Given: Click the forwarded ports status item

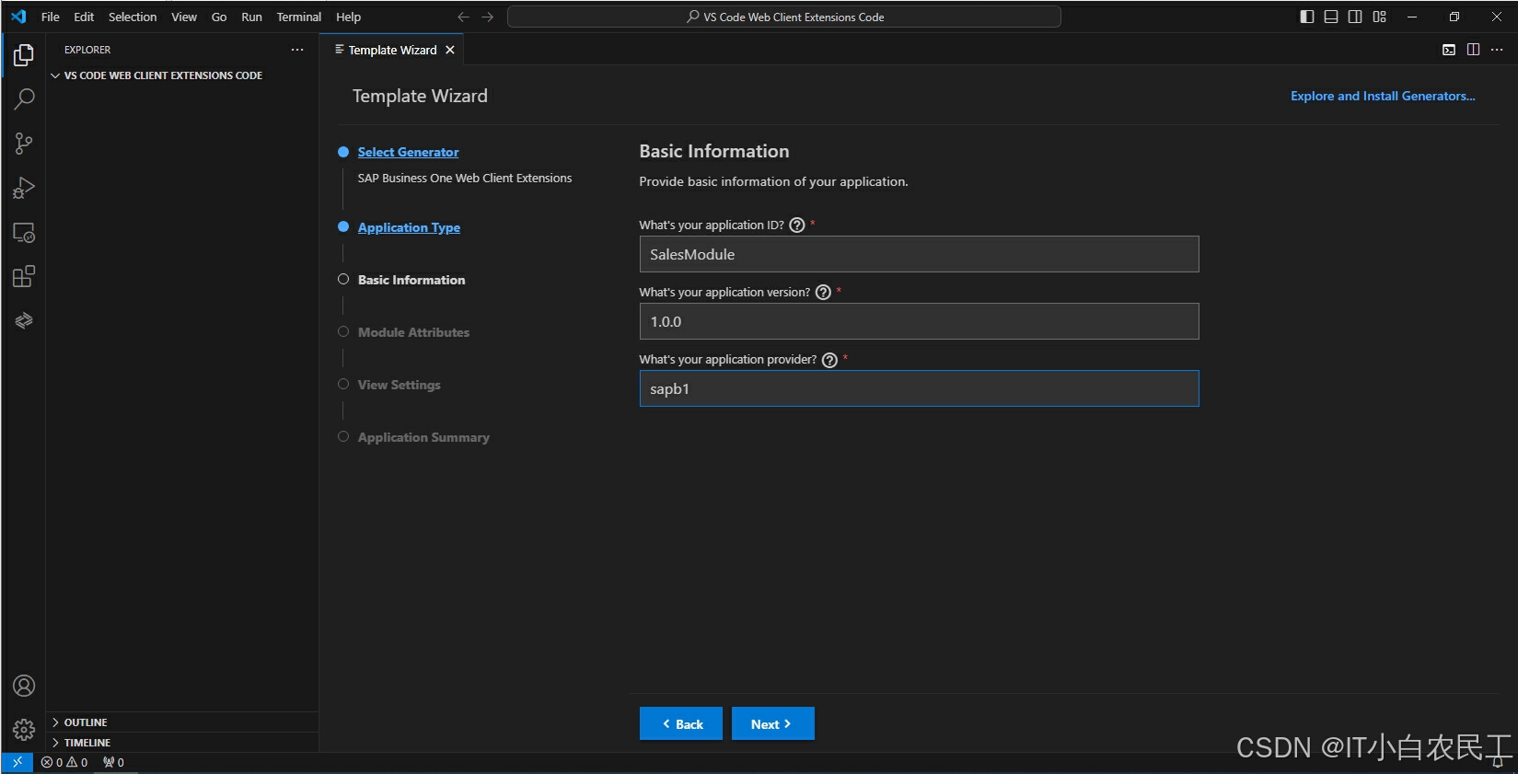Looking at the screenshot, I should point(113,762).
